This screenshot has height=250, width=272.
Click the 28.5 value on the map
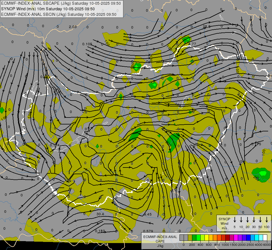coord(207,26)
